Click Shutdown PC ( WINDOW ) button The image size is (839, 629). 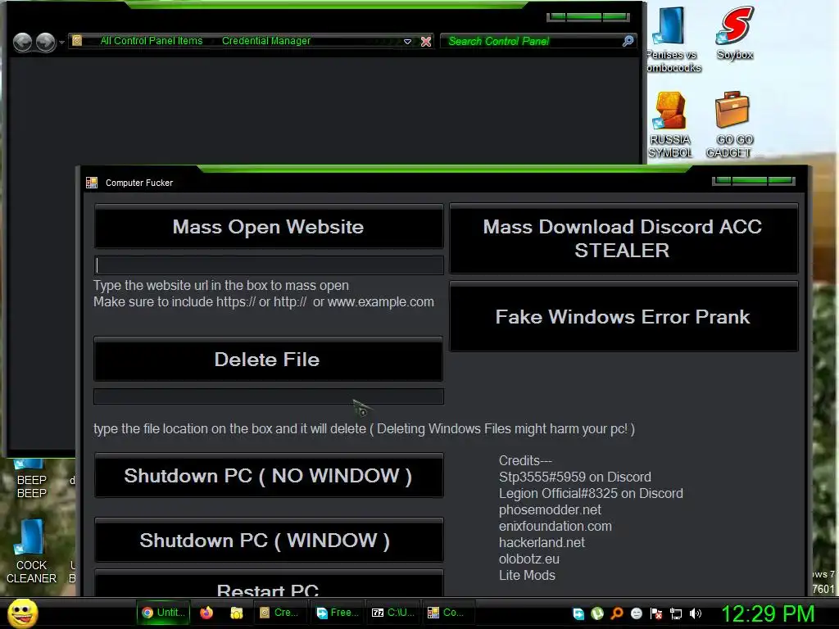tap(269, 541)
